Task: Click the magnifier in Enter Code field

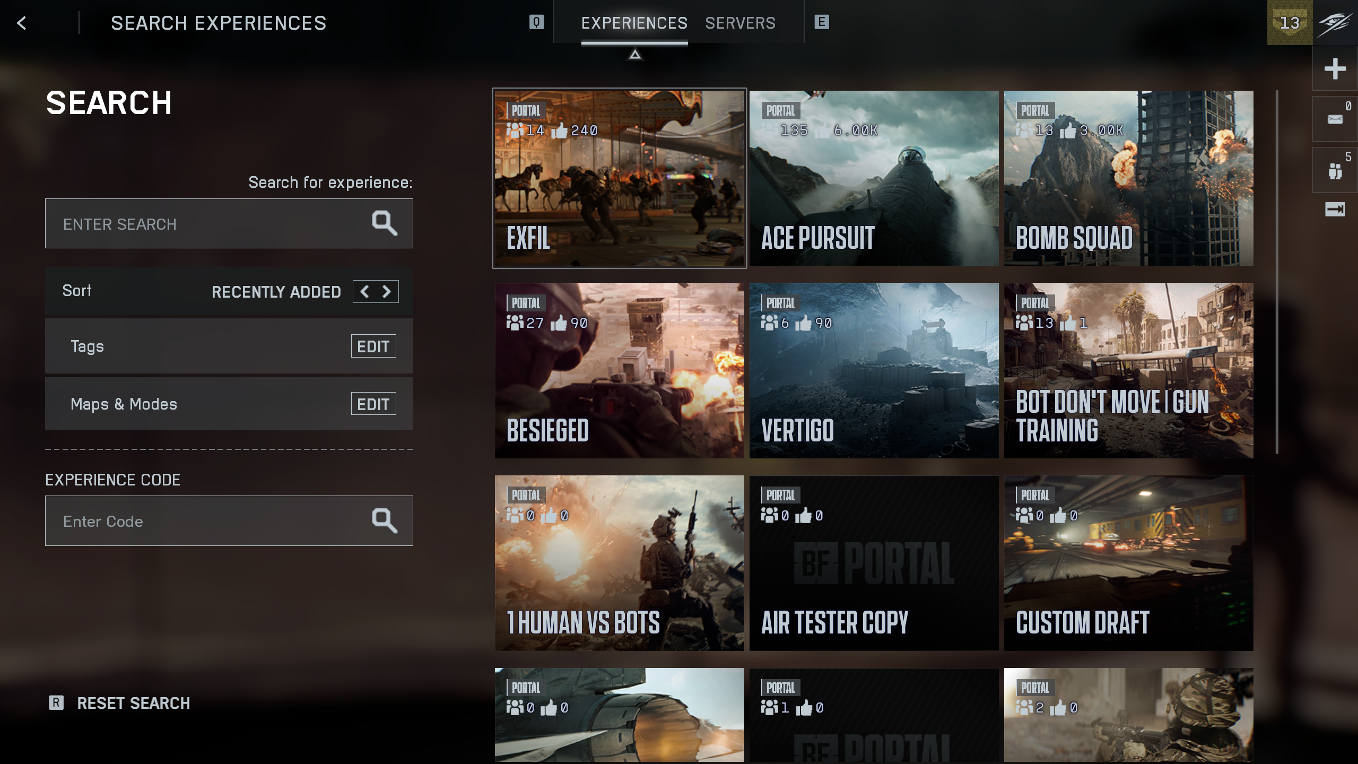Action: 384,520
